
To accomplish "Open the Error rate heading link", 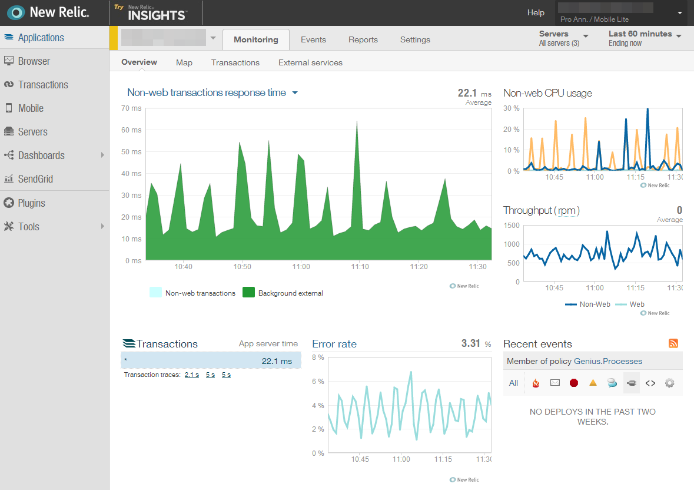I will pyautogui.click(x=334, y=344).
